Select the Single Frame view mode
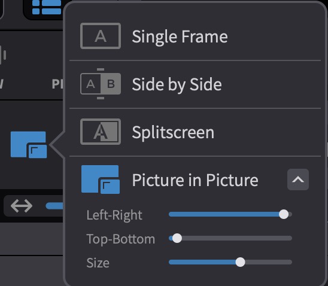The image size is (328, 286). coord(195,36)
